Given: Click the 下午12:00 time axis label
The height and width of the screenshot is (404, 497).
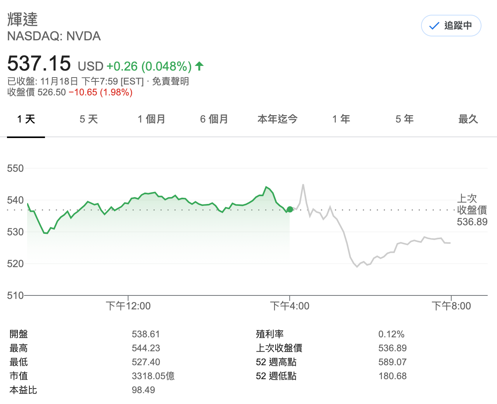Looking at the screenshot, I should click(128, 306).
